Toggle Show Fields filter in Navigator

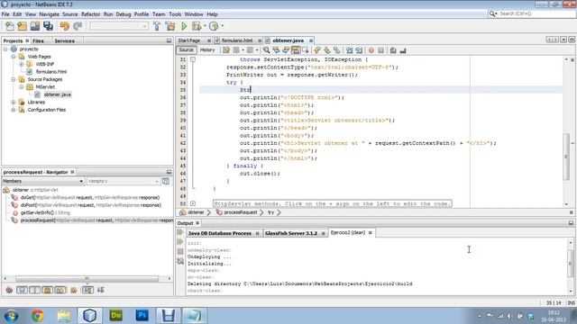(x=22, y=290)
